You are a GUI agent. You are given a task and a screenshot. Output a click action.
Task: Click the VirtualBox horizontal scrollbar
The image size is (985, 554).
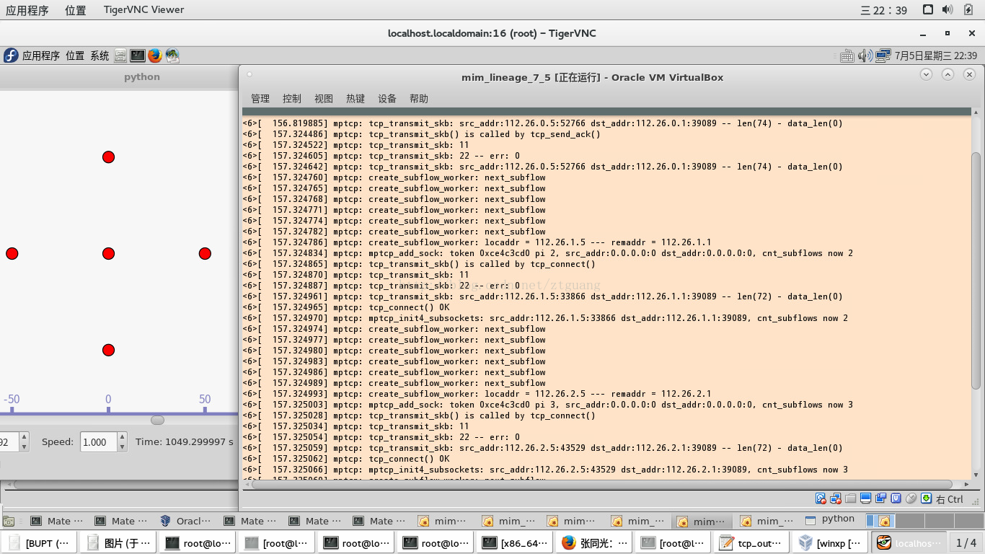(601, 484)
